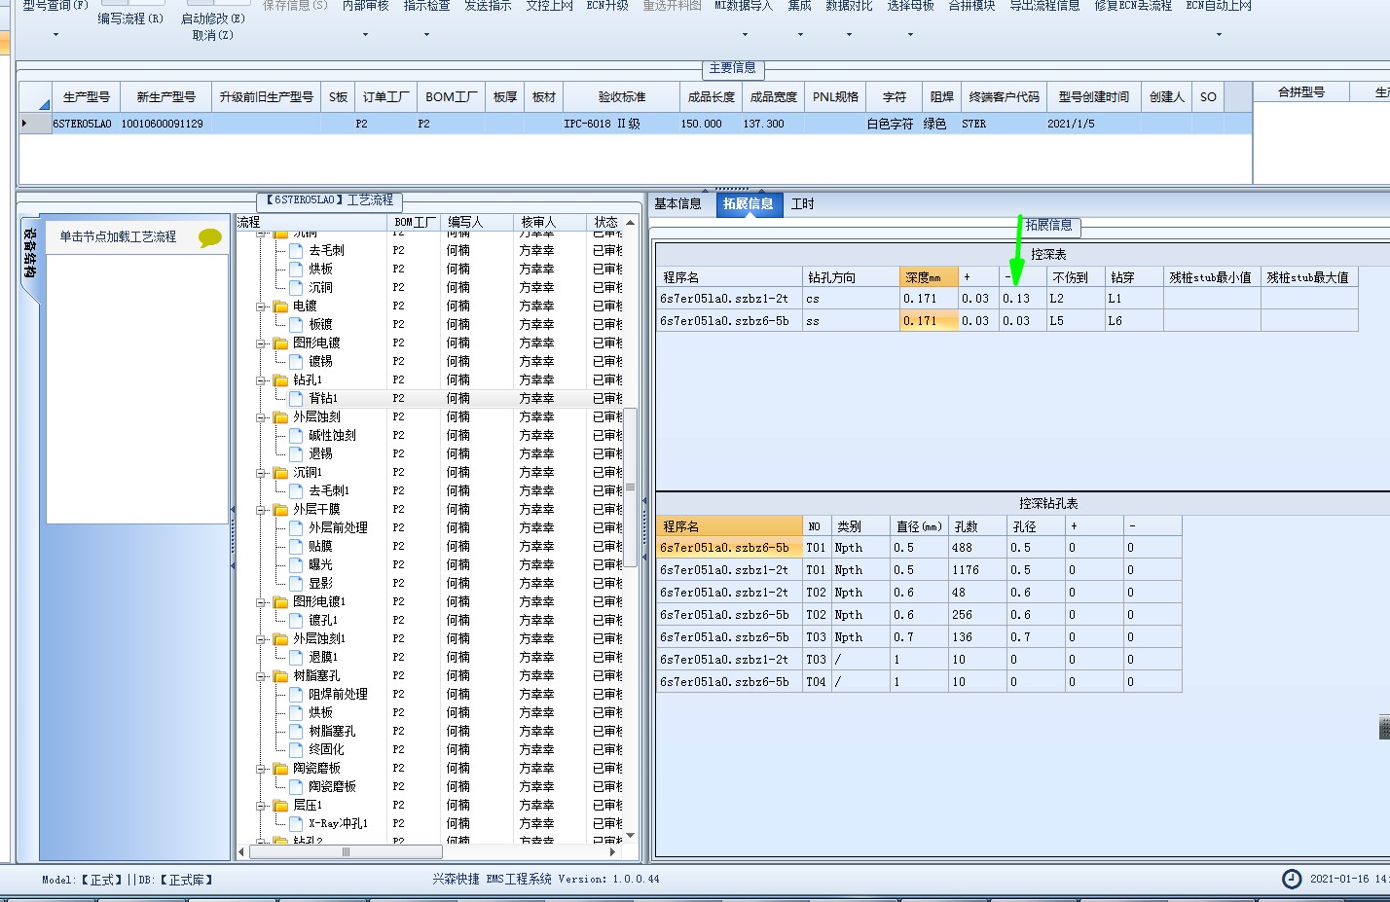Click the folder icon of 电镀 node
Screen dimensions: 1390x902
coord(280,306)
